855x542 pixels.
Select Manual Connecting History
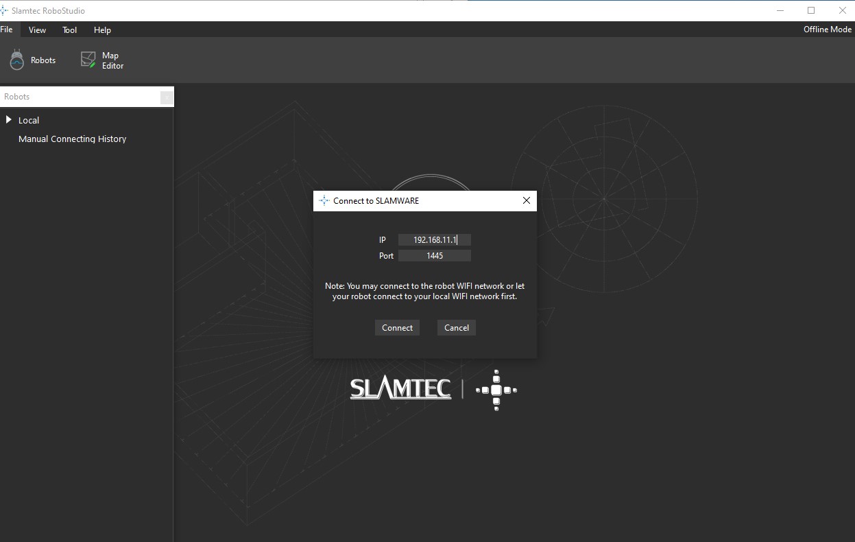tap(73, 139)
